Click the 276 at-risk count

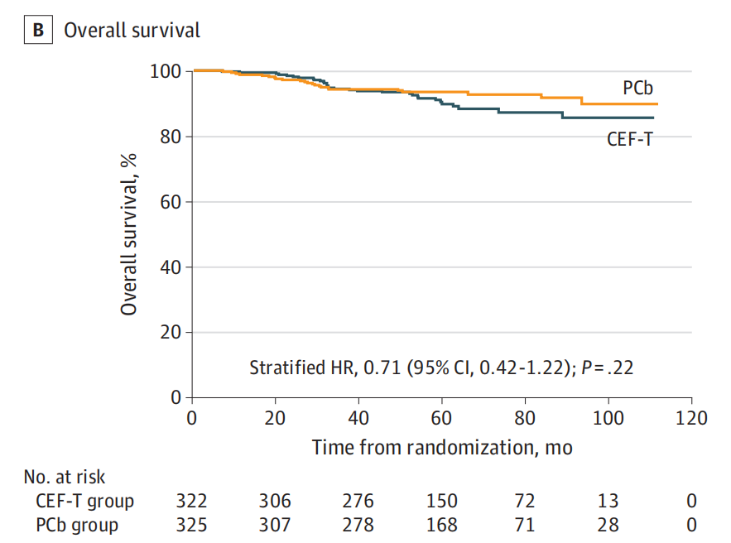click(358, 501)
